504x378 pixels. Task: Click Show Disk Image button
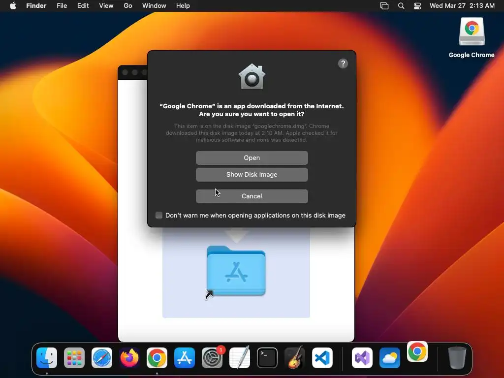coord(252,175)
